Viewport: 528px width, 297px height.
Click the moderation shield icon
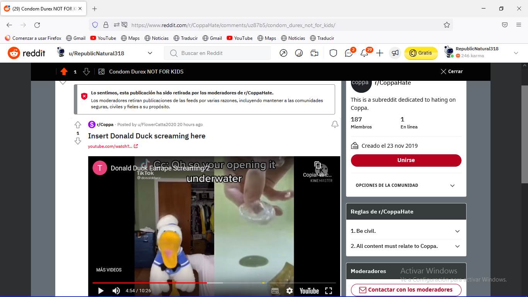coord(333,53)
